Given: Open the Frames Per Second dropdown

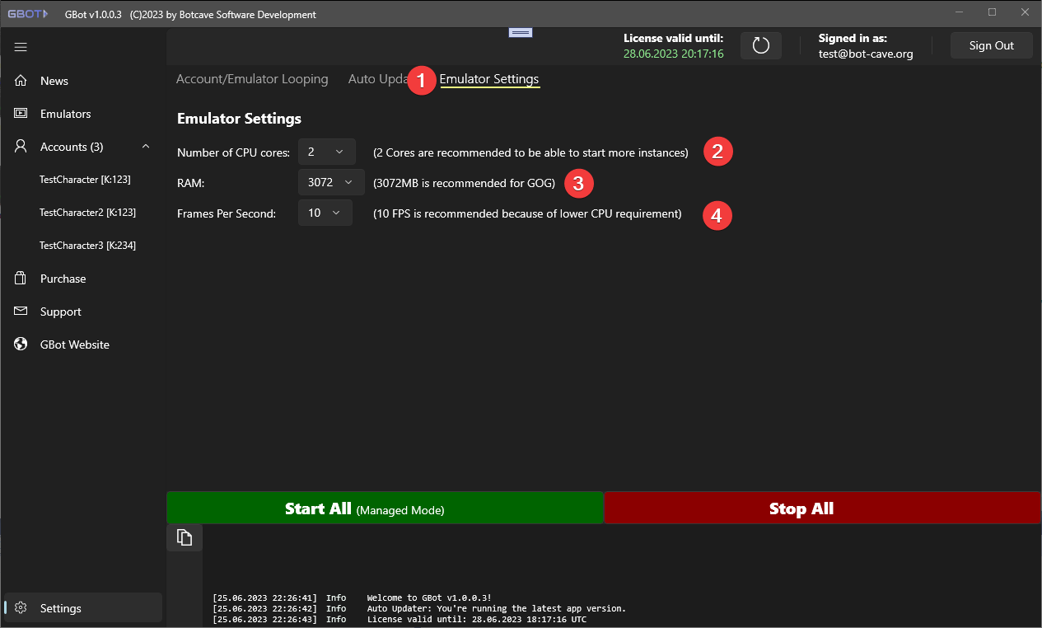Looking at the screenshot, I should coord(325,213).
